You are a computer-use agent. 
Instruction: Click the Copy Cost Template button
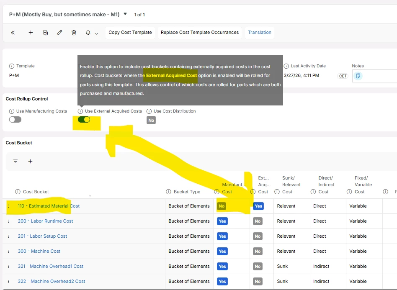pos(130,32)
